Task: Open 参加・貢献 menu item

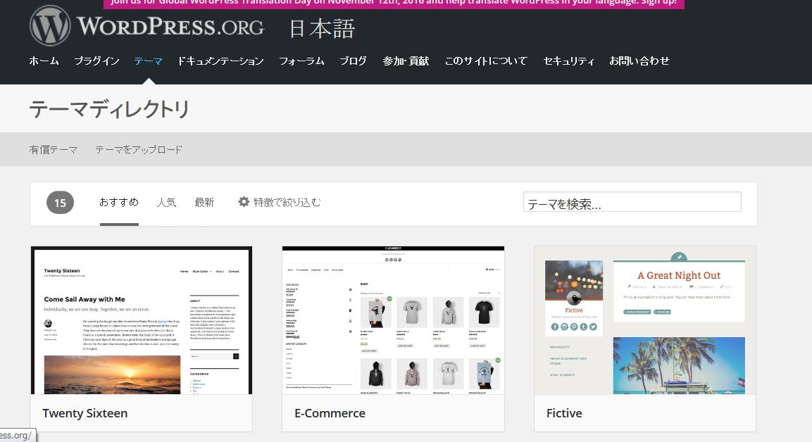Action: point(406,61)
